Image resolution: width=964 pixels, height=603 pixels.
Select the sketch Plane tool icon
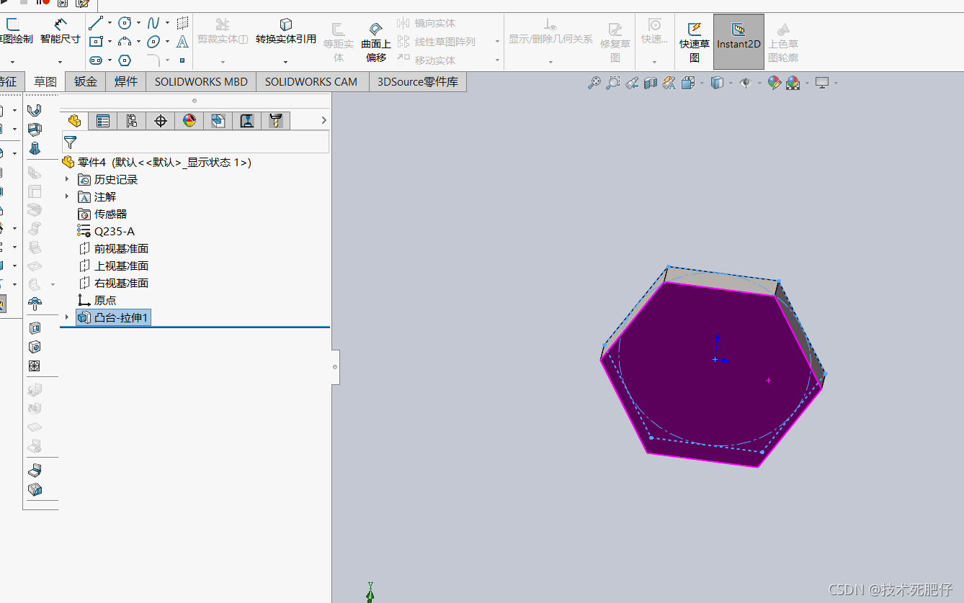[182, 23]
